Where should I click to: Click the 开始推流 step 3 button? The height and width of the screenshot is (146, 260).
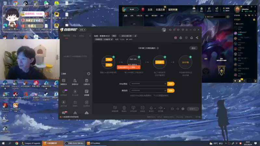click(x=160, y=62)
